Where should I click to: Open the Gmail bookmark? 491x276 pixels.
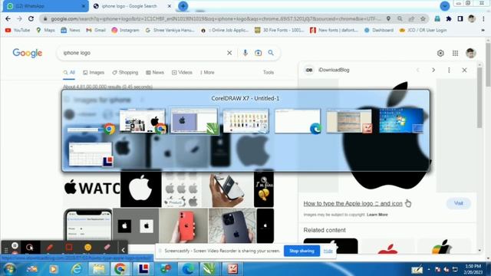click(96, 31)
